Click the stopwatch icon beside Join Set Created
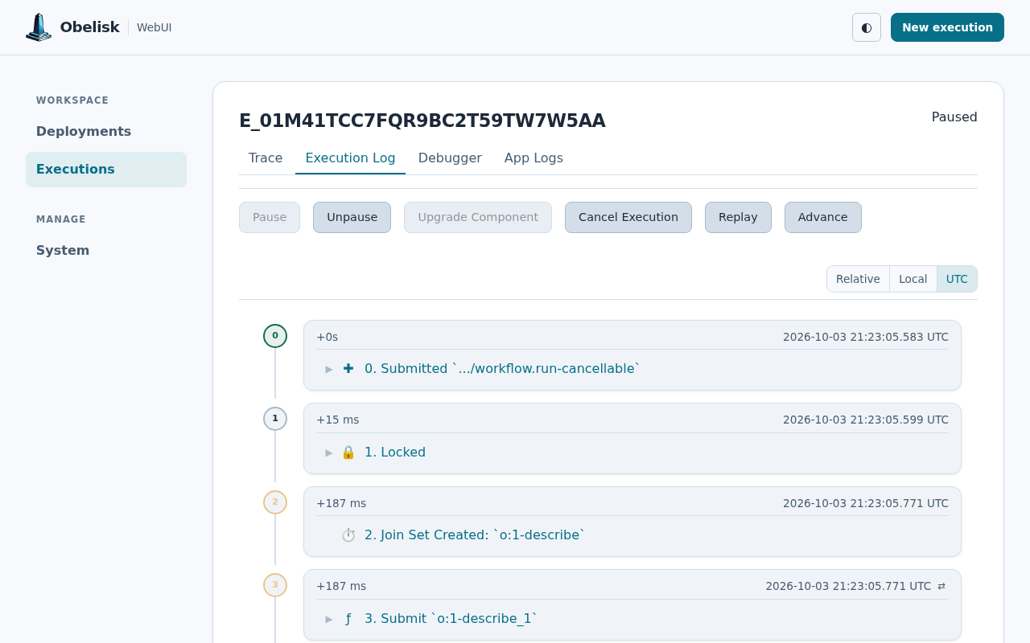The height and width of the screenshot is (643, 1030). click(348, 535)
